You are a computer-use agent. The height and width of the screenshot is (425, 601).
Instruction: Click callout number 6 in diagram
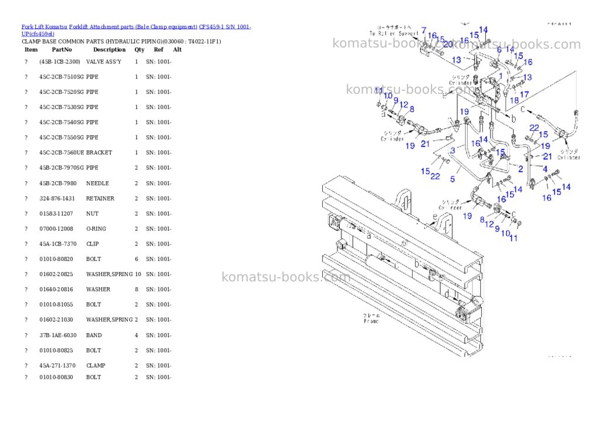pyautogui.click(x=499, y=50)
